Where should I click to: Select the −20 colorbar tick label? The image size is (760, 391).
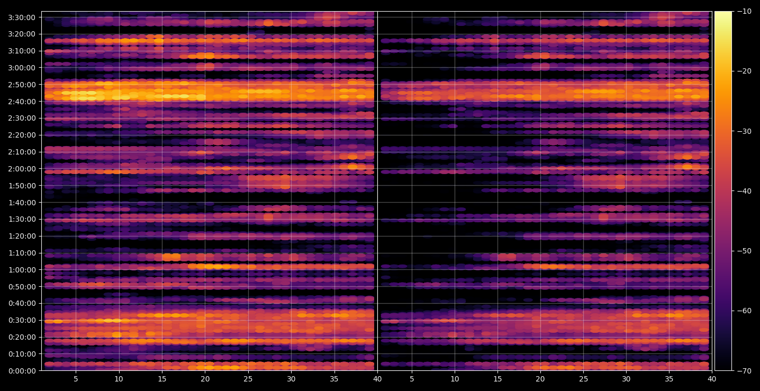point(744,71)
